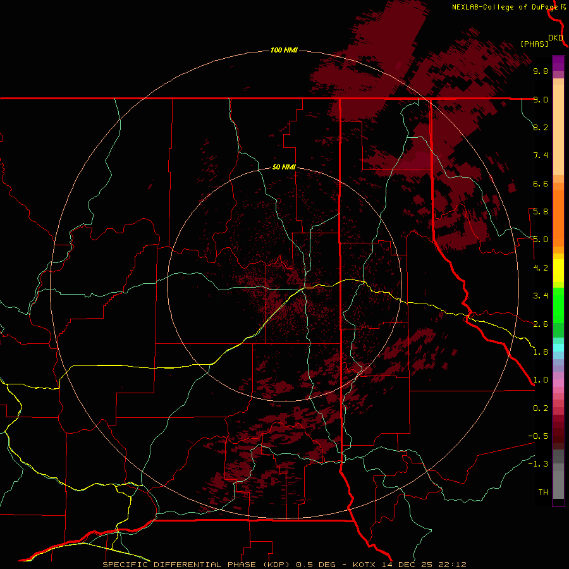Select the 8.2 scale value
Image resolution: width=569 pixels, height=569 pixels.
(541, 127)
